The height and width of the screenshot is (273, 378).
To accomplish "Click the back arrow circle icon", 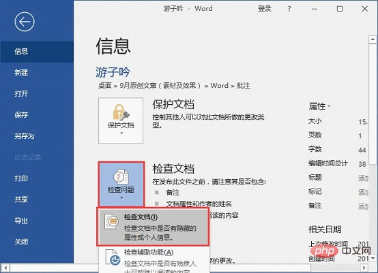I will (x=25, y=22).
